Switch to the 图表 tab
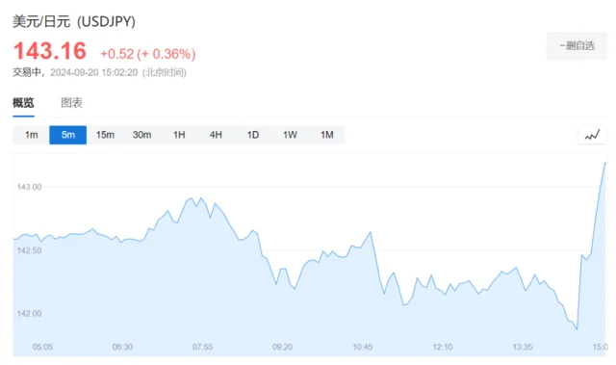Screen dimensions: 616x365 (x=71, y=103)
